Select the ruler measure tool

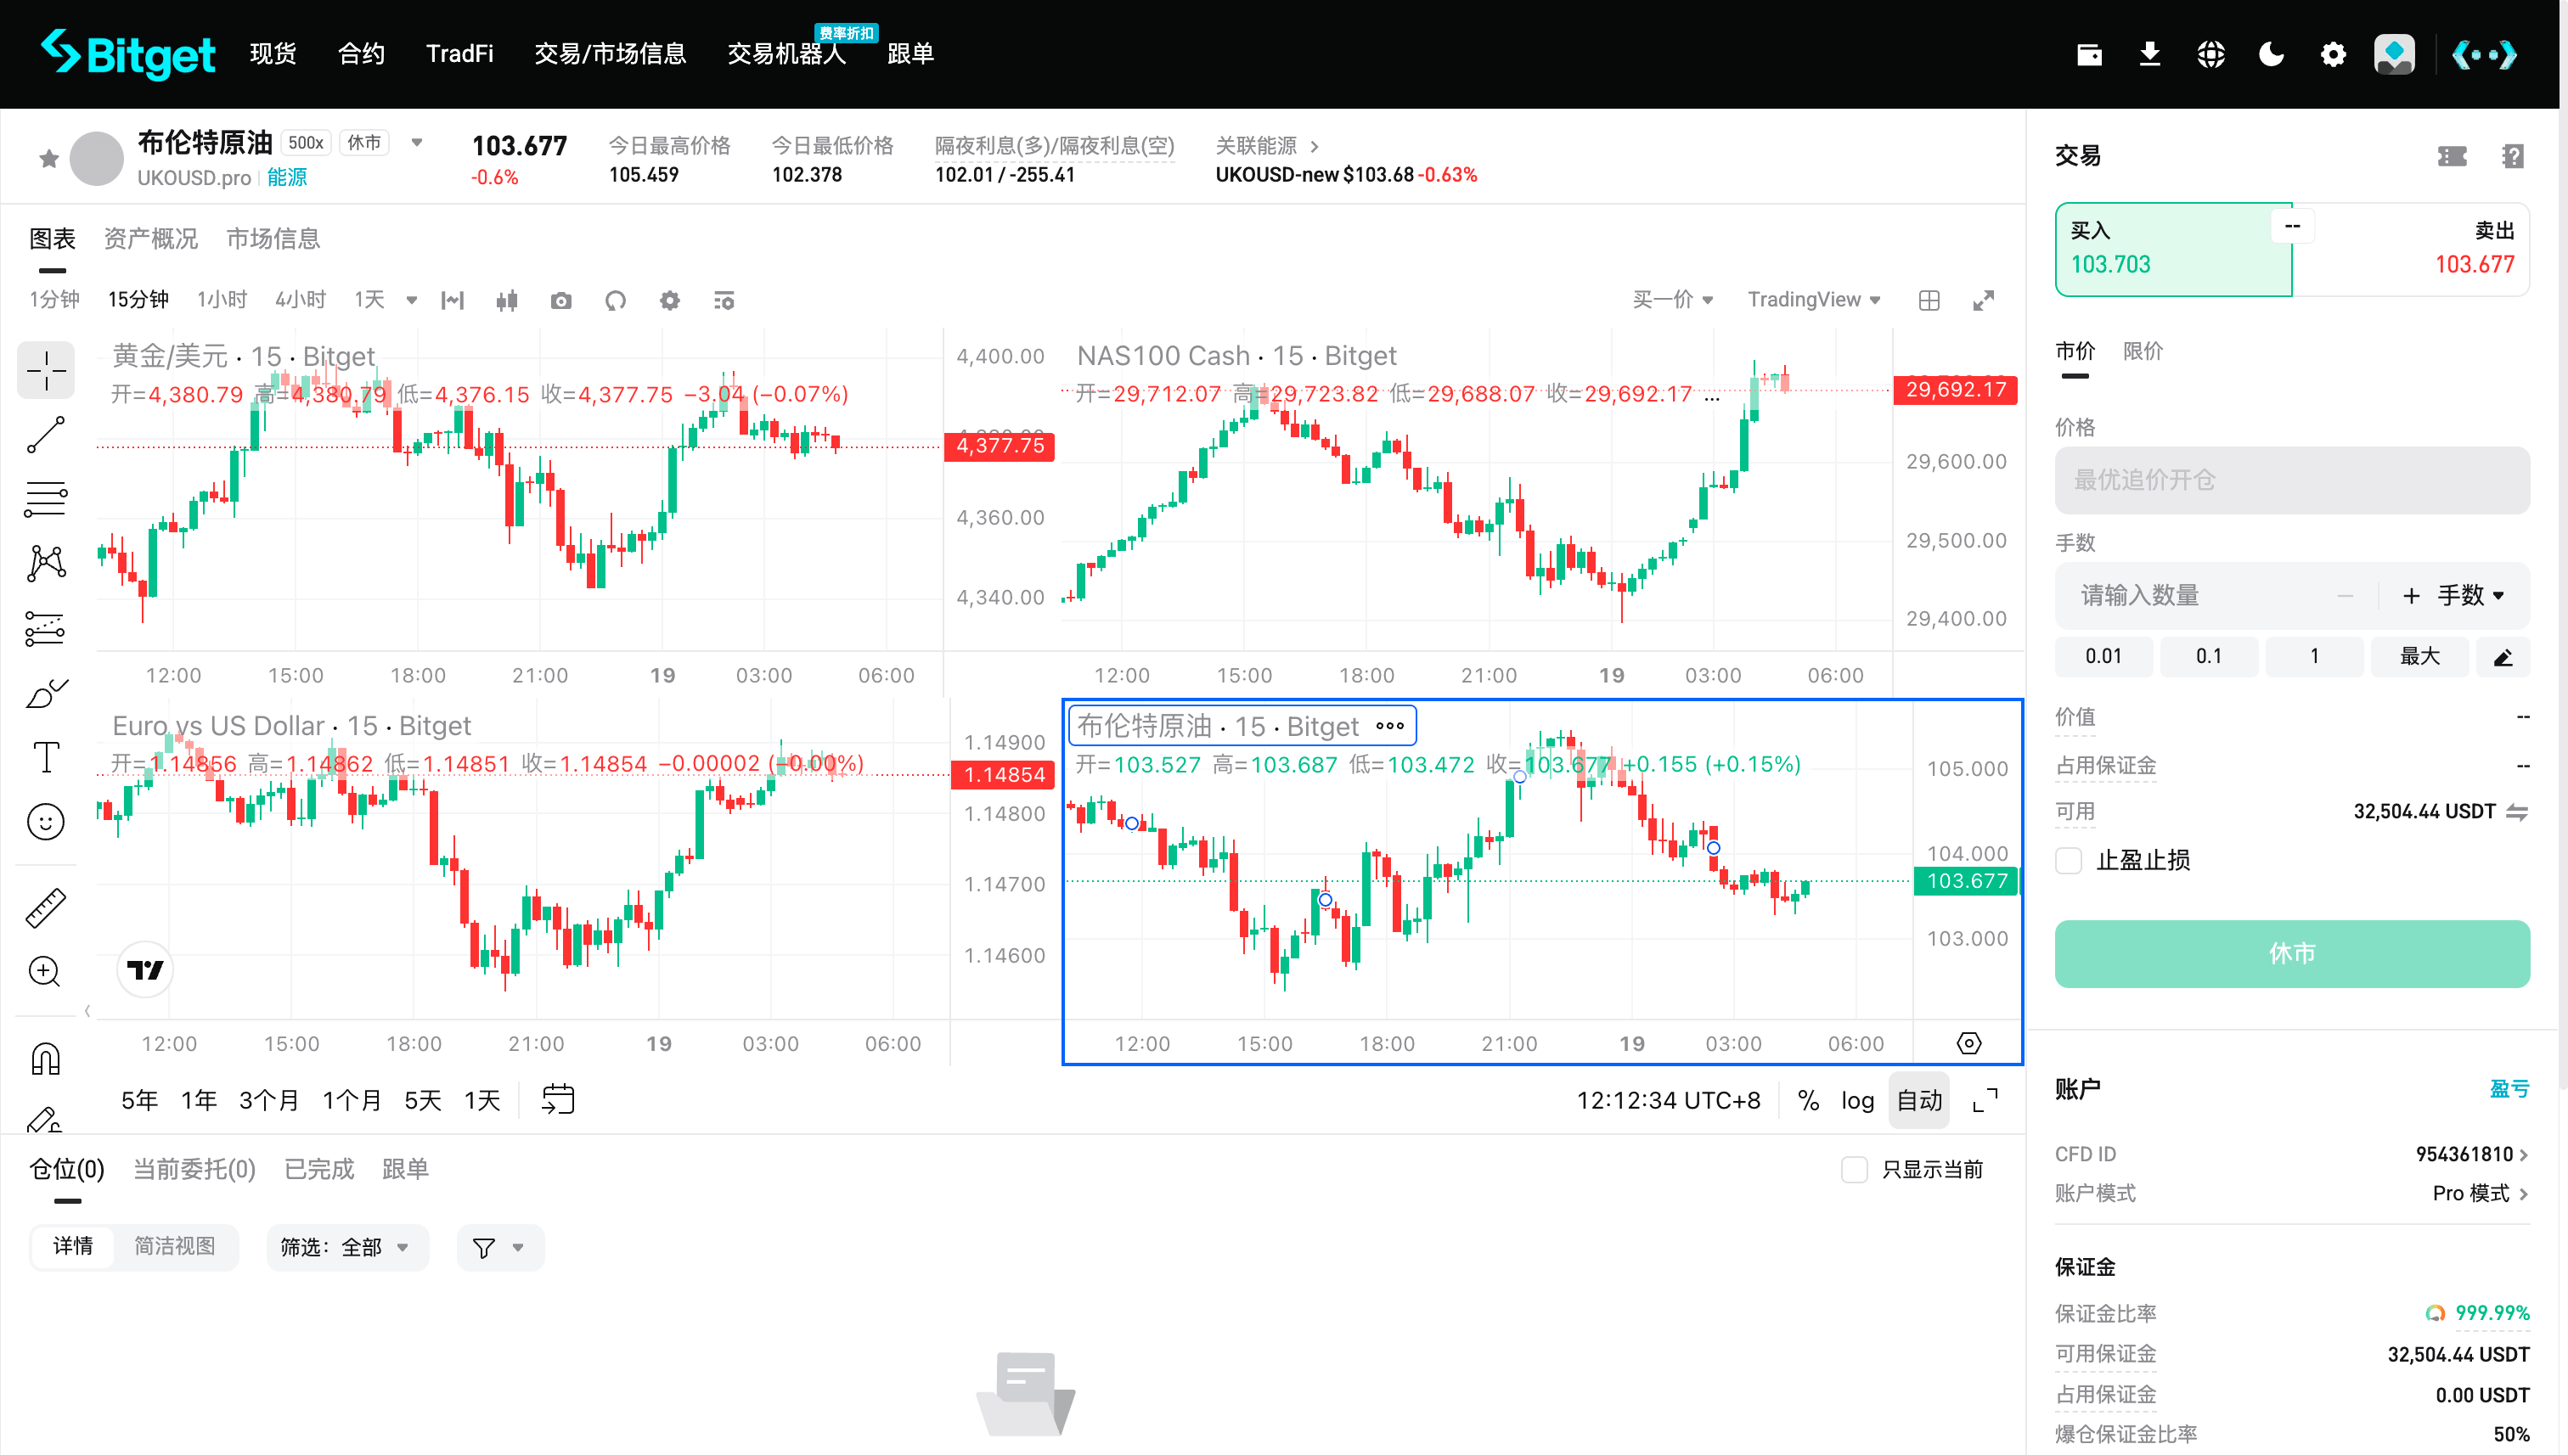[46, 907]
